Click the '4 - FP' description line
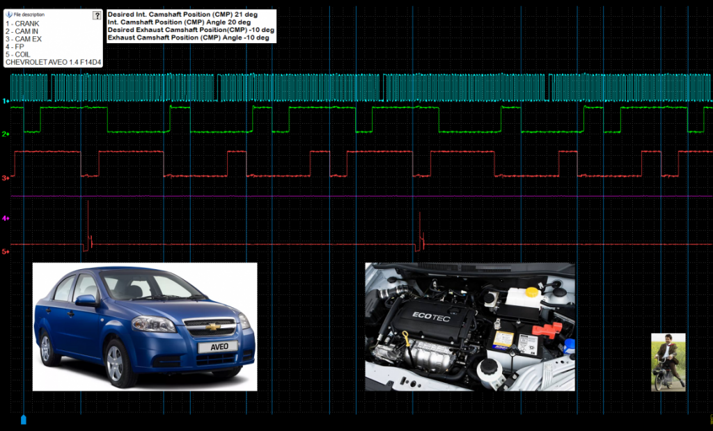 [x=15, y=47]
